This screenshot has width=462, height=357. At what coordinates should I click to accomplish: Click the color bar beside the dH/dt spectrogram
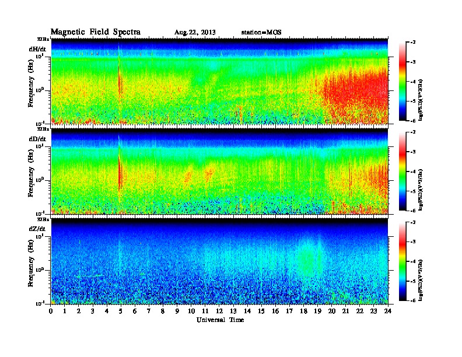pyautogui.click(x=402, y=82)
